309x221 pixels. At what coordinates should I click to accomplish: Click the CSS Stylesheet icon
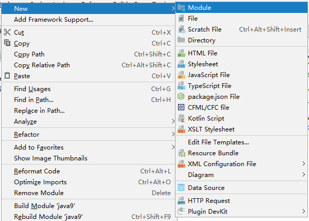pos(181,64)
